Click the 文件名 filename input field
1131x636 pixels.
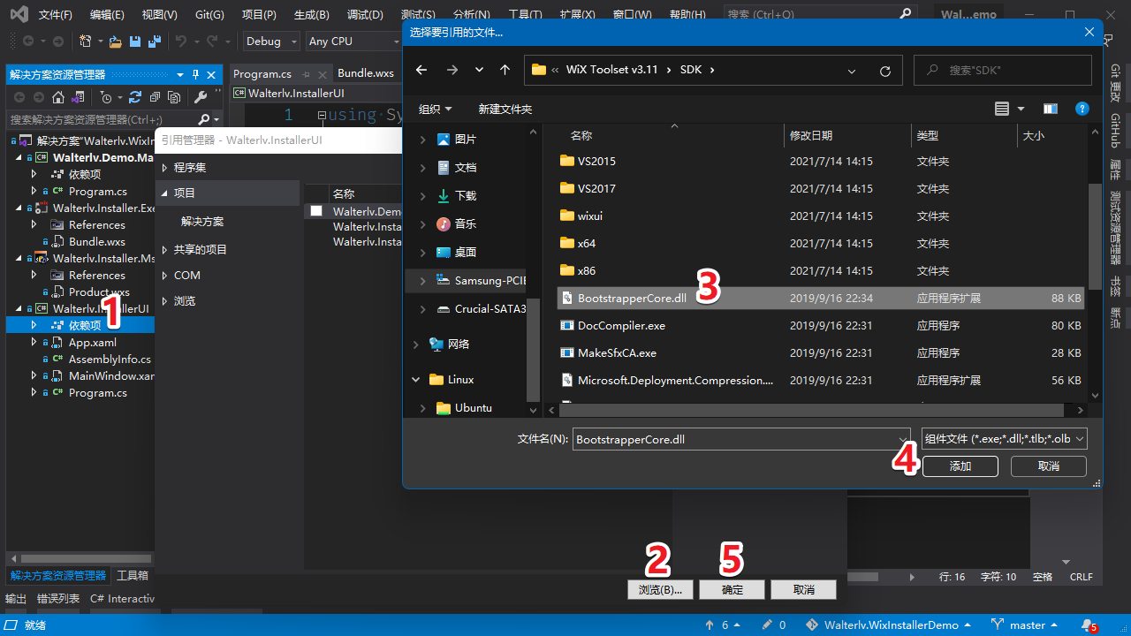click(733, 439)
